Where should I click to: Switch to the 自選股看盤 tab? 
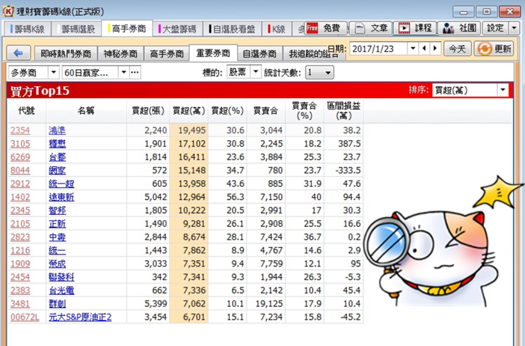pyautogui.click(x=232, y=29)
